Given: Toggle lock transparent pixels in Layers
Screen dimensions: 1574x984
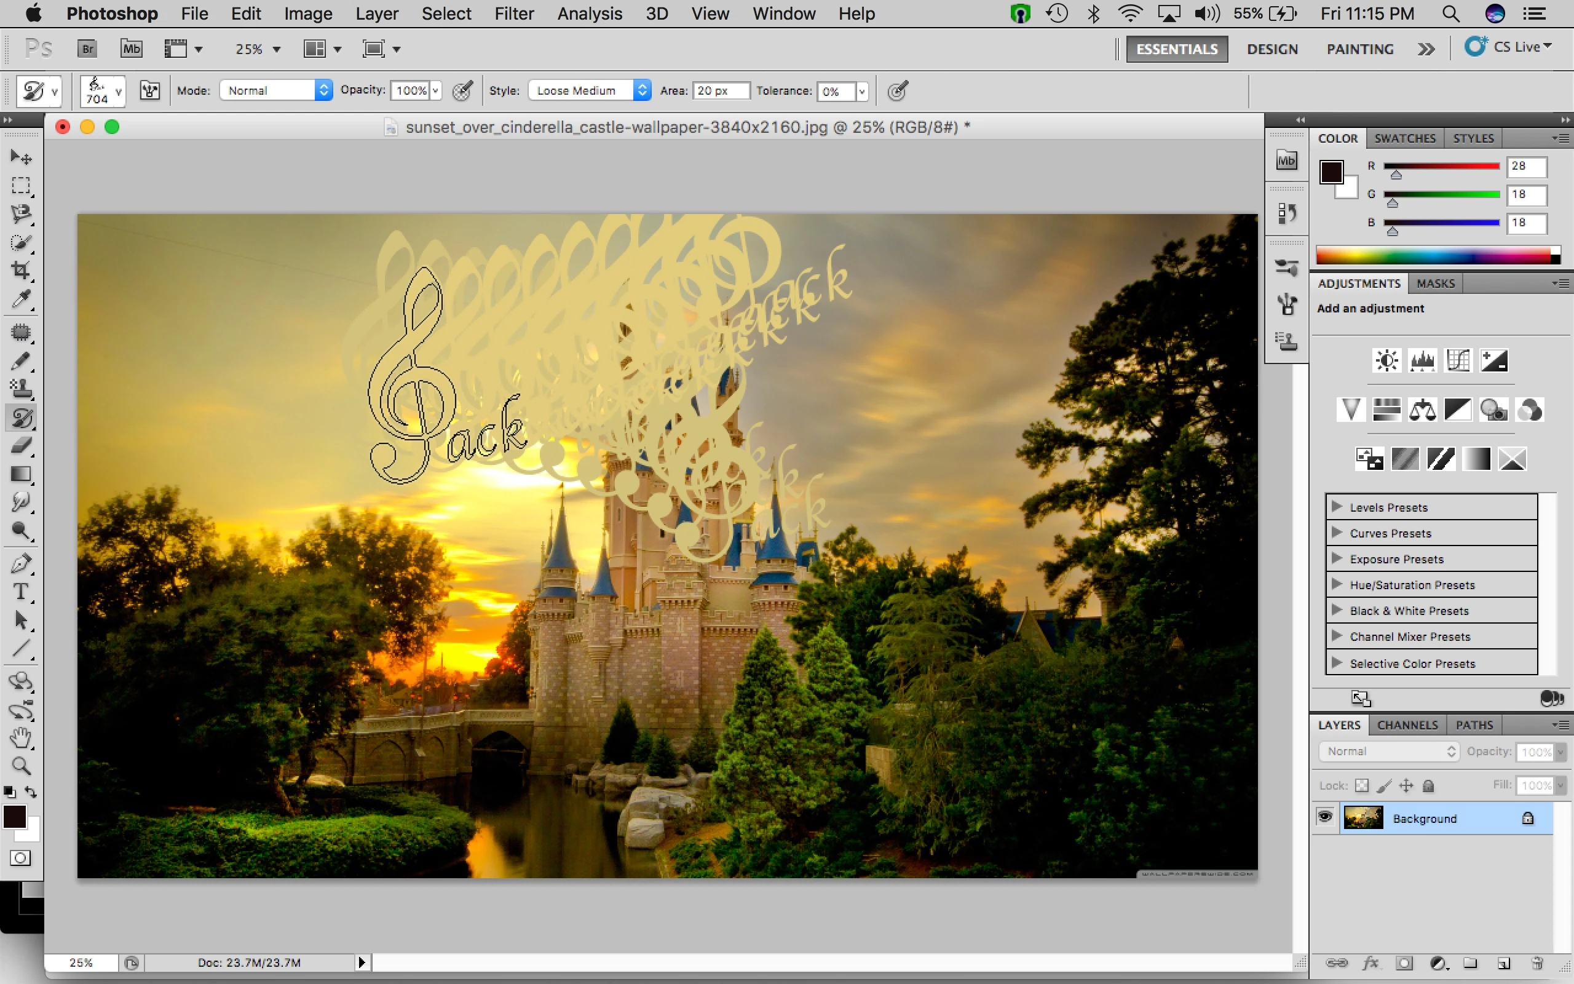Looking at the screenshot, I should (1361, 785).
